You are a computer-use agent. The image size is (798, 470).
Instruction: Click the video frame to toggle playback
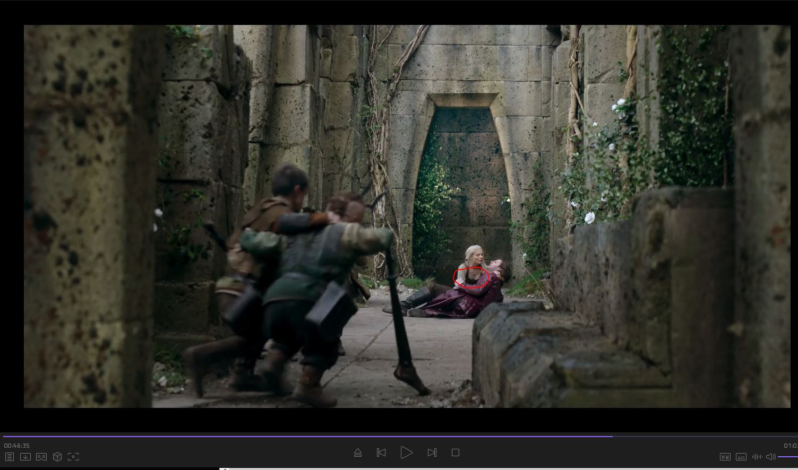407,159
